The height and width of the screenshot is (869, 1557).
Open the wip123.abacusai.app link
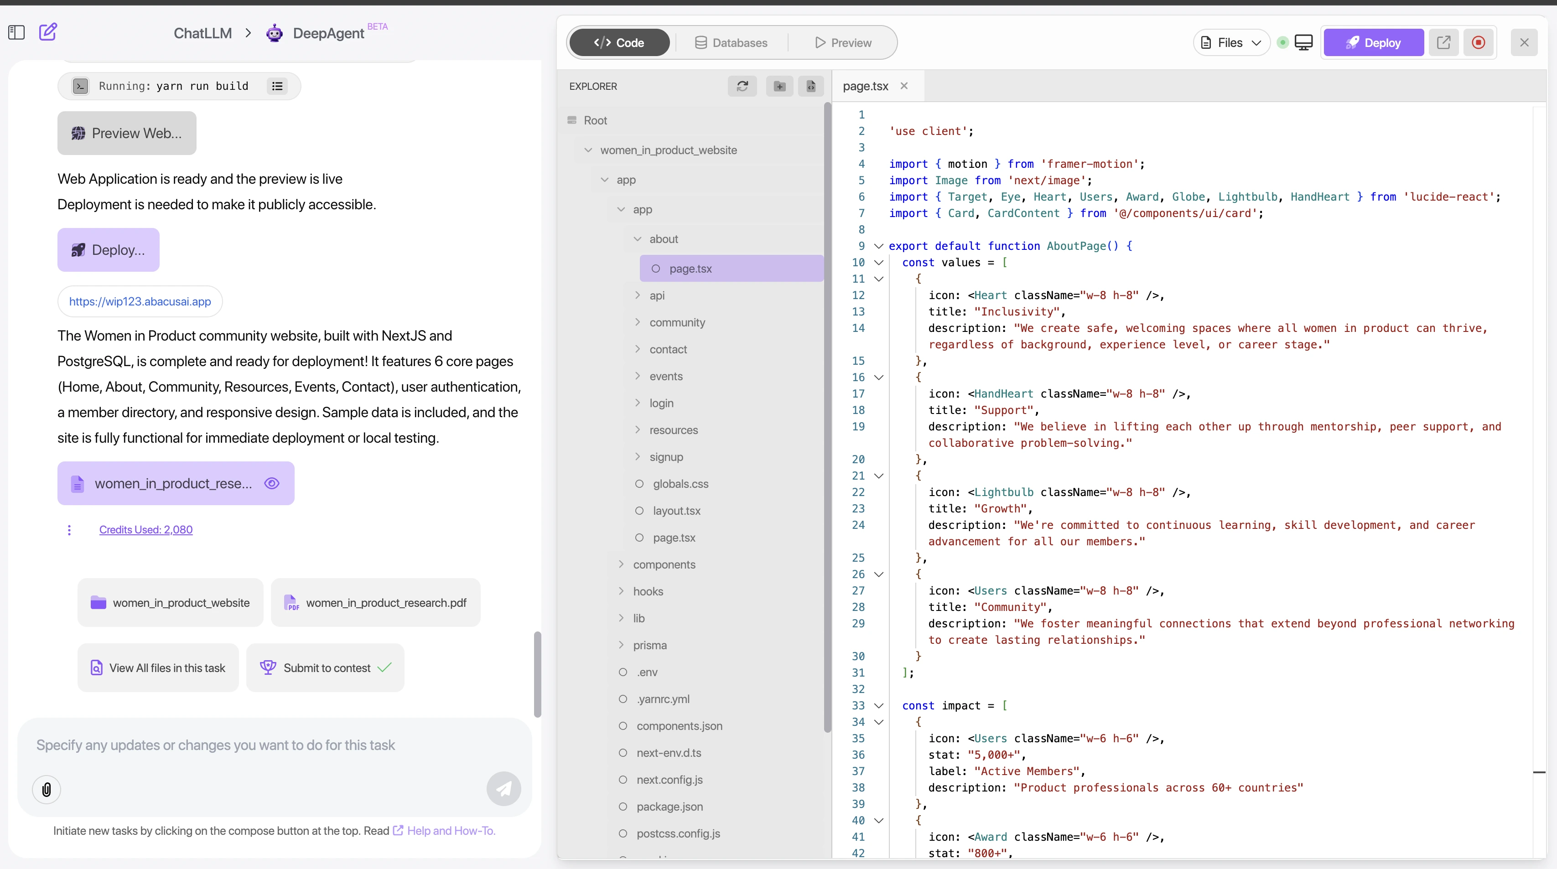coord(140,301)
